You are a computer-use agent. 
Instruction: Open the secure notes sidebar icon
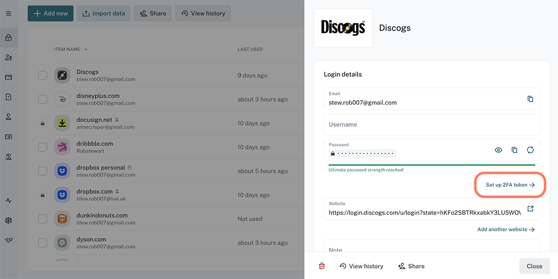click(8, 97)
